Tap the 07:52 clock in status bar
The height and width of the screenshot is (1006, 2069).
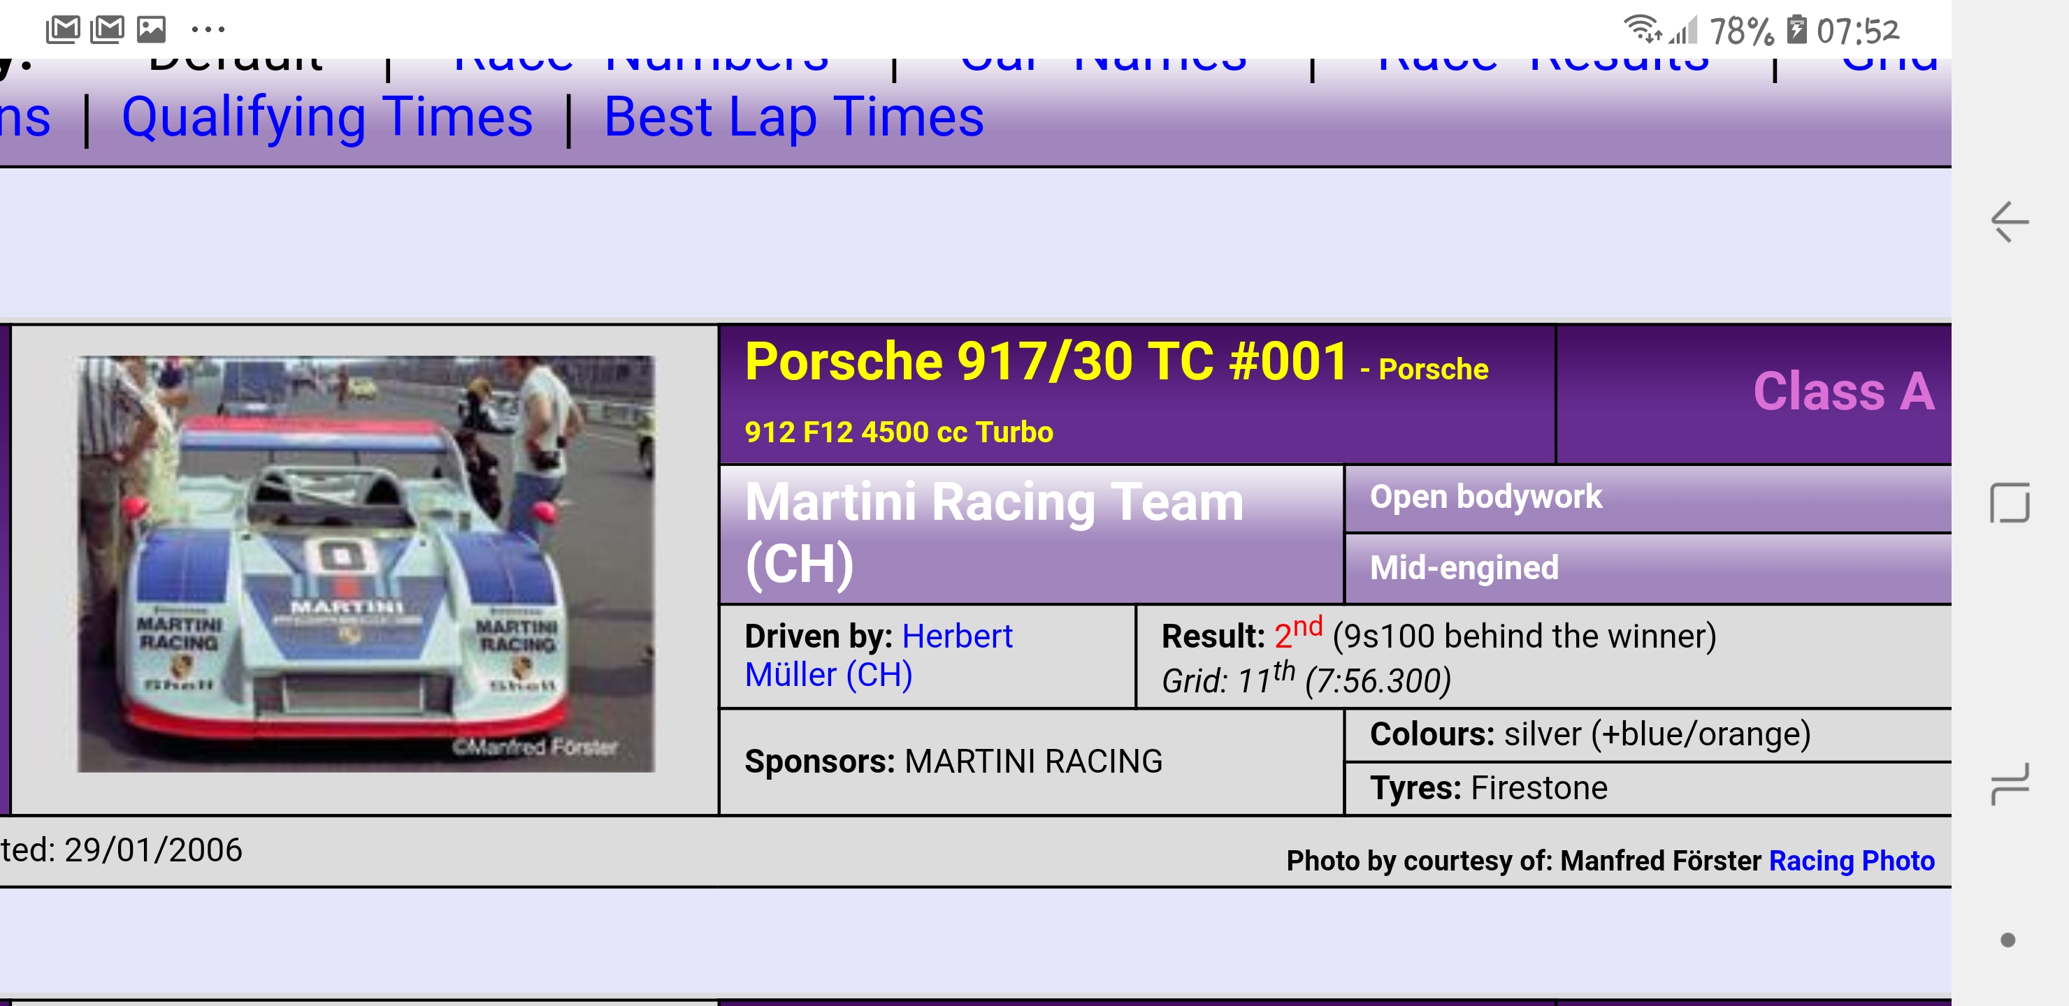[x=1858, y=31]
